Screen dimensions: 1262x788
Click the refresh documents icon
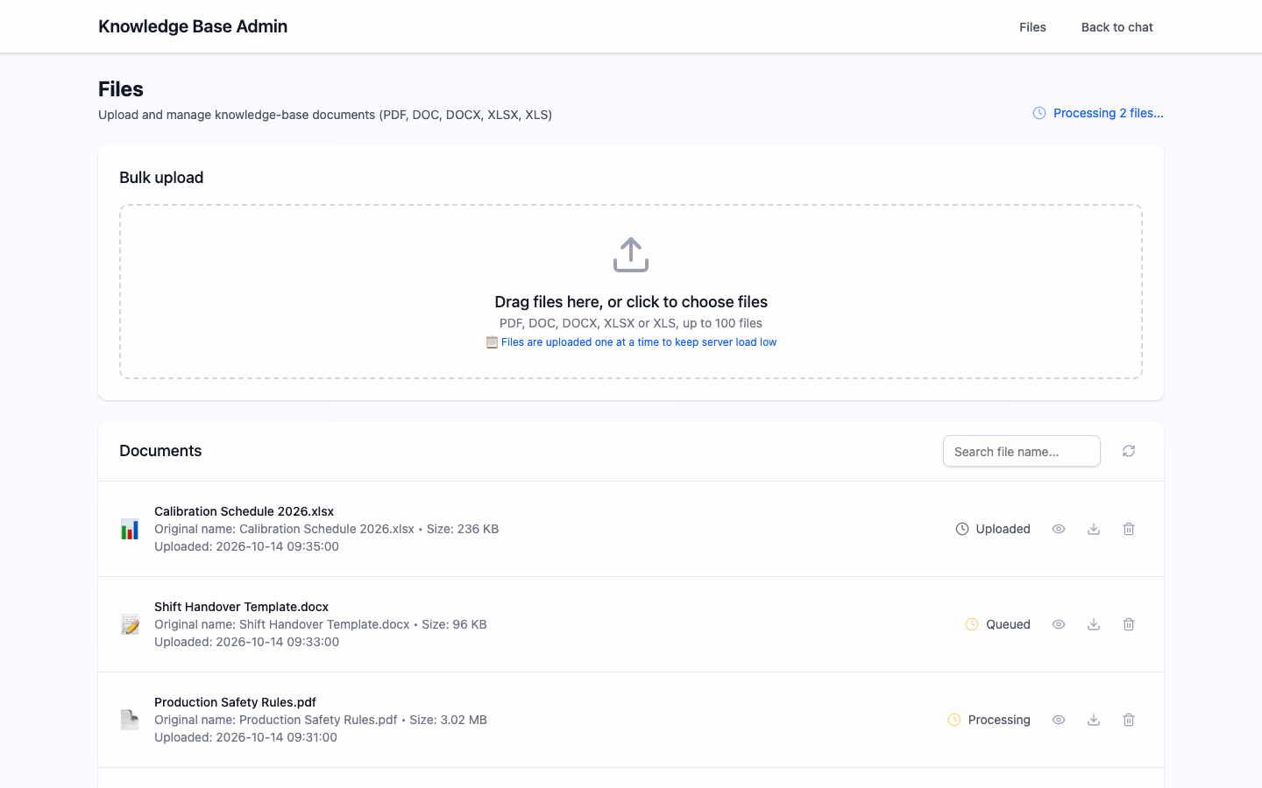pyautogui.click(x=1129, y=451)
